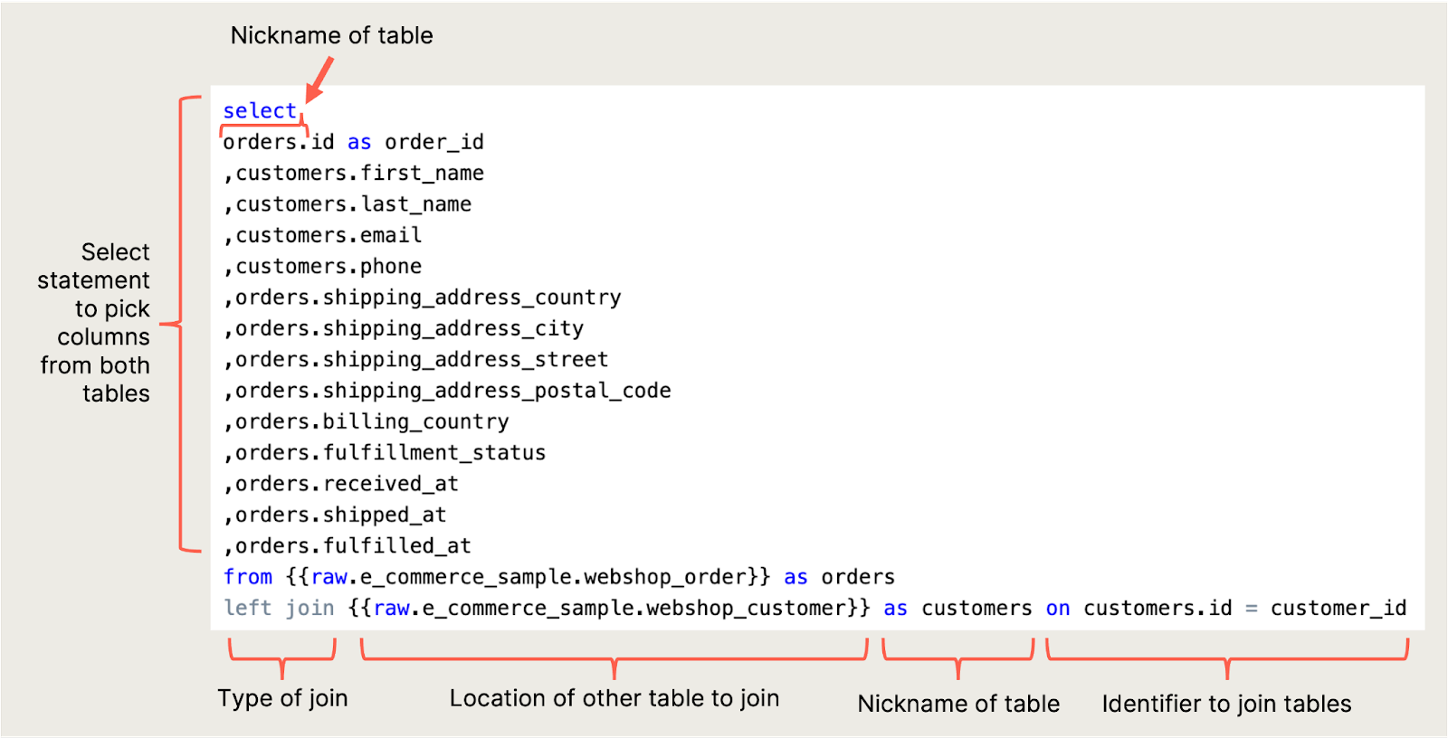Click the "Identifier to join tables" label

(x=1226, y=704)
